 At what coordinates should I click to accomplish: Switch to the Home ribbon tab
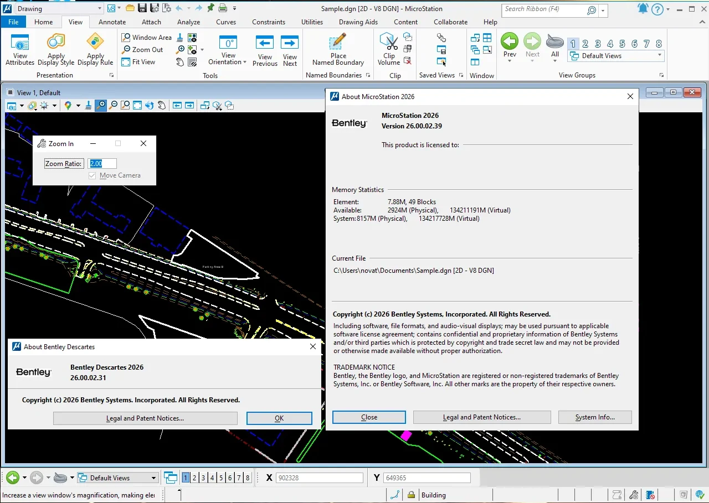[x=44, y=22]
